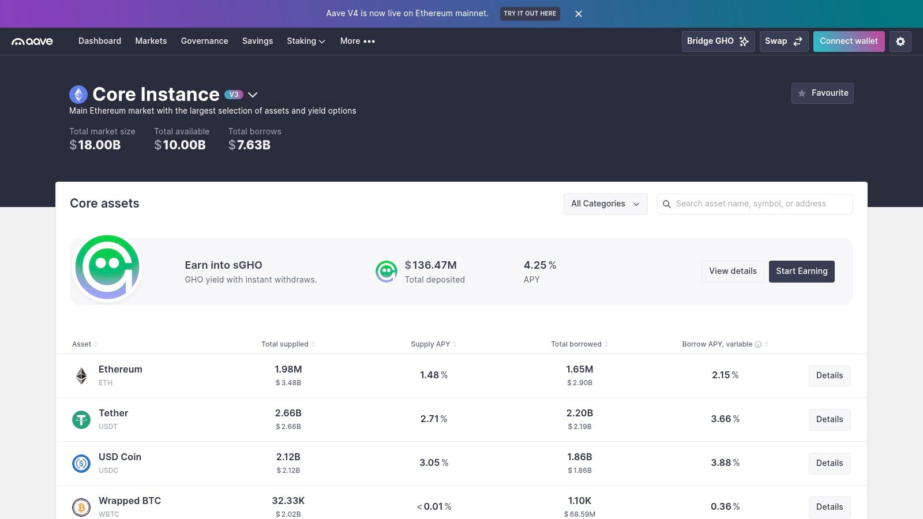Click the Ethereum network icon beside Core Instance
The width and height of the screenshot is (923, 519).
click(78, 95)
